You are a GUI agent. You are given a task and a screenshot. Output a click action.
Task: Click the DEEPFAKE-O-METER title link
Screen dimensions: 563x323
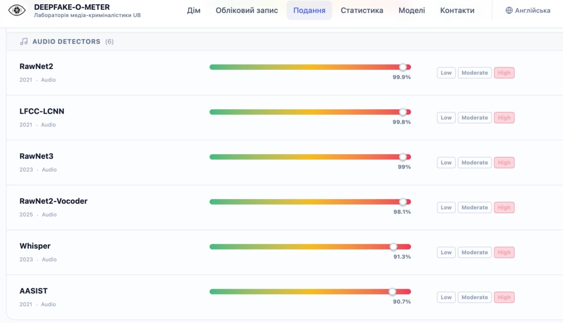72,7
